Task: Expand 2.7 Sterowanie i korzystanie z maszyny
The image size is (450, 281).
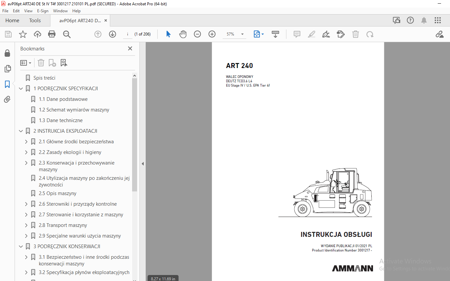Action: [27, 215]
